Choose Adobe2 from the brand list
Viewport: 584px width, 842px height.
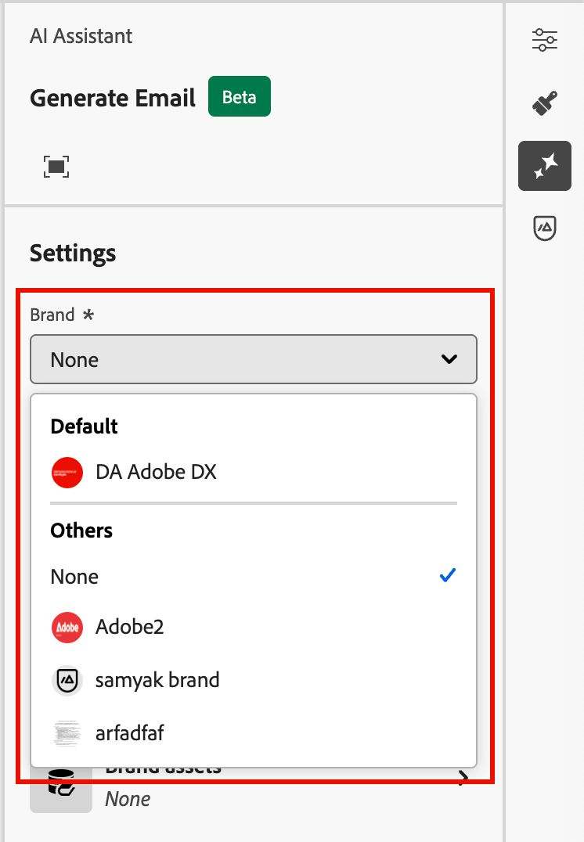point(129,628)
